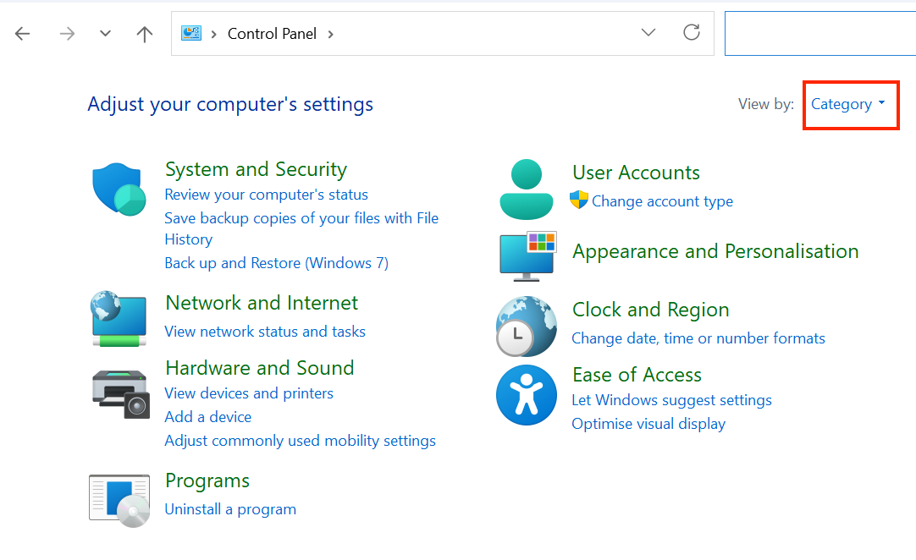This screenshot has width=916, height=560.
Task: Navigate up one level with the up arrow
Action: (x=144, y=34)
